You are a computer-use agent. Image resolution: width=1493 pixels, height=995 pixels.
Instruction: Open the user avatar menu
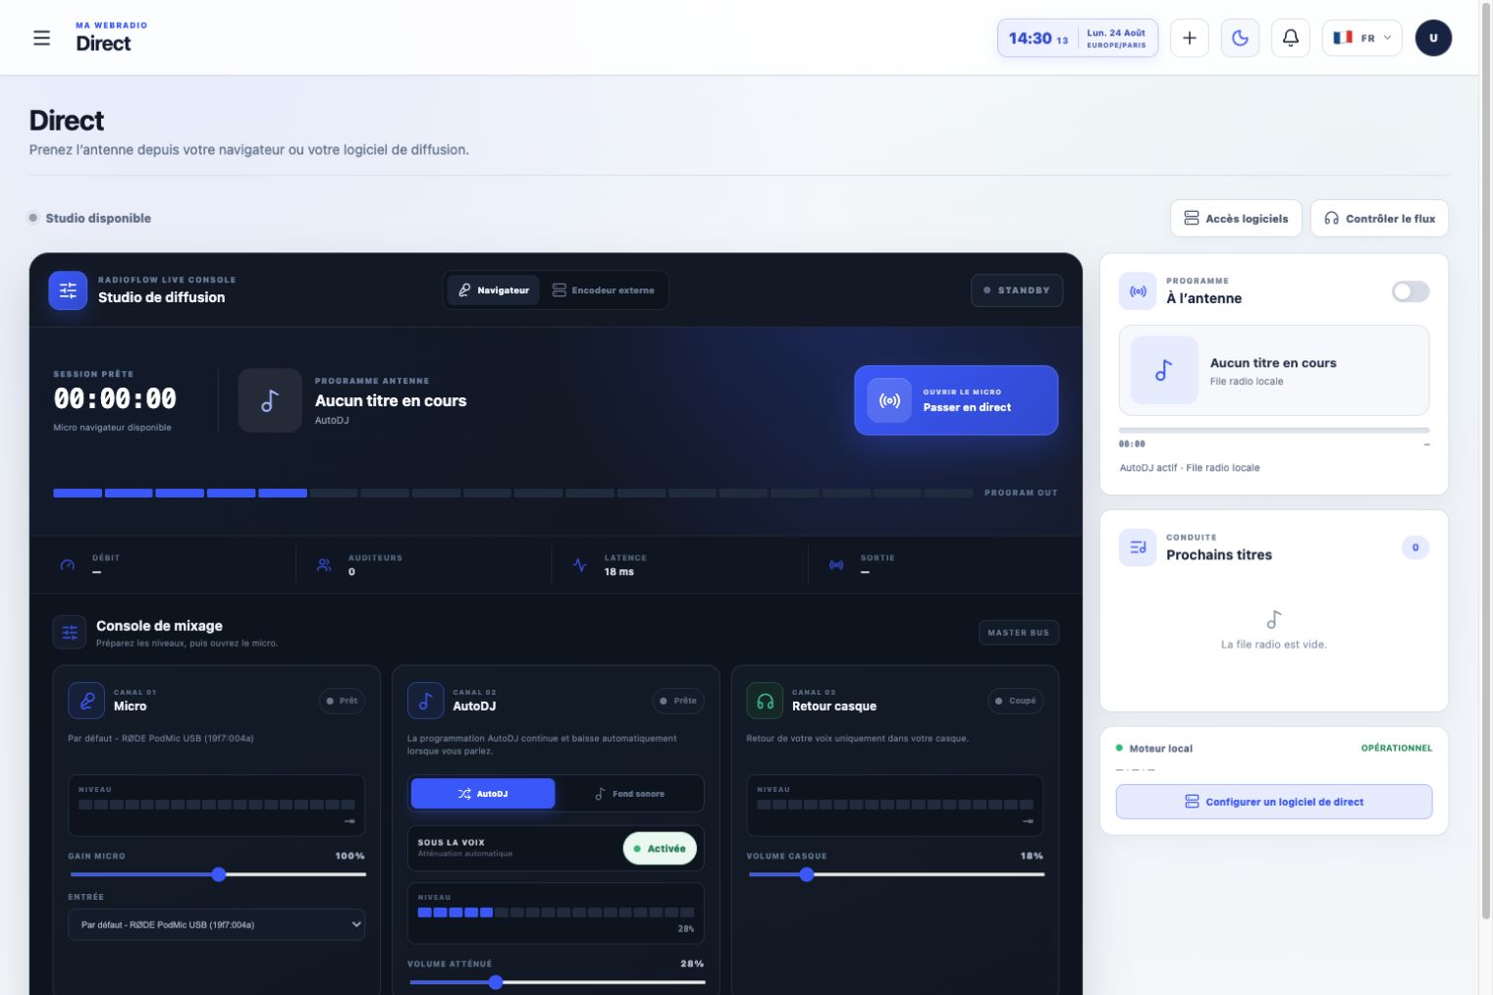click(x=1433, y=38)
